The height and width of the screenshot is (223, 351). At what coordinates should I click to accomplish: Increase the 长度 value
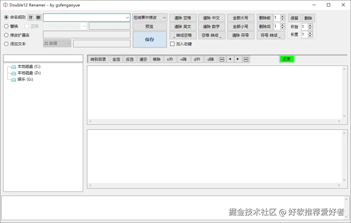coord(310,33)
